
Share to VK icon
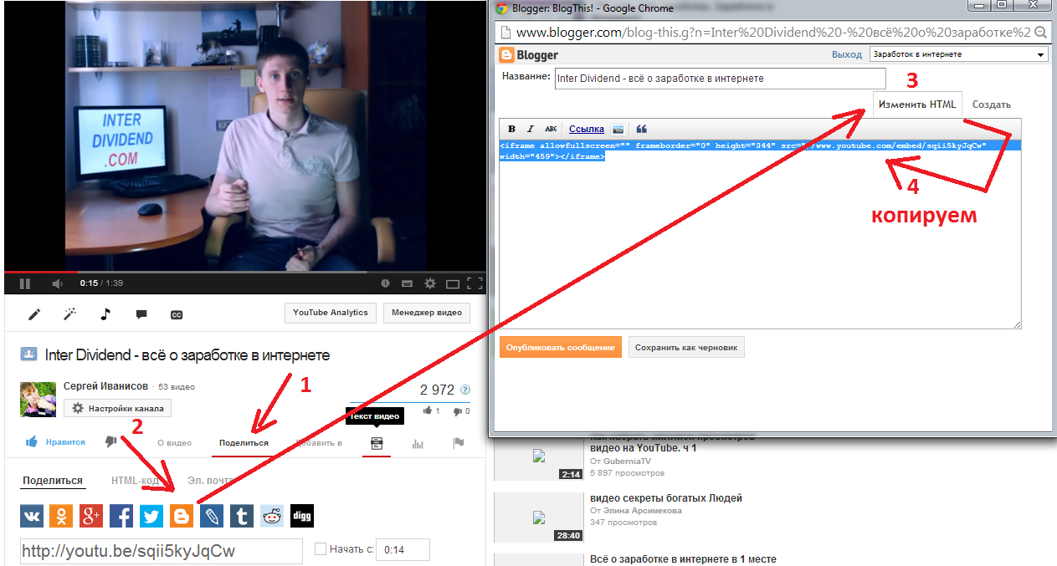coord(32,516)
